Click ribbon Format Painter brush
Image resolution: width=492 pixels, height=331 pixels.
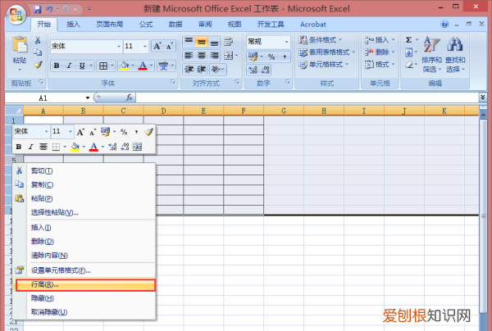click(38, 64)
